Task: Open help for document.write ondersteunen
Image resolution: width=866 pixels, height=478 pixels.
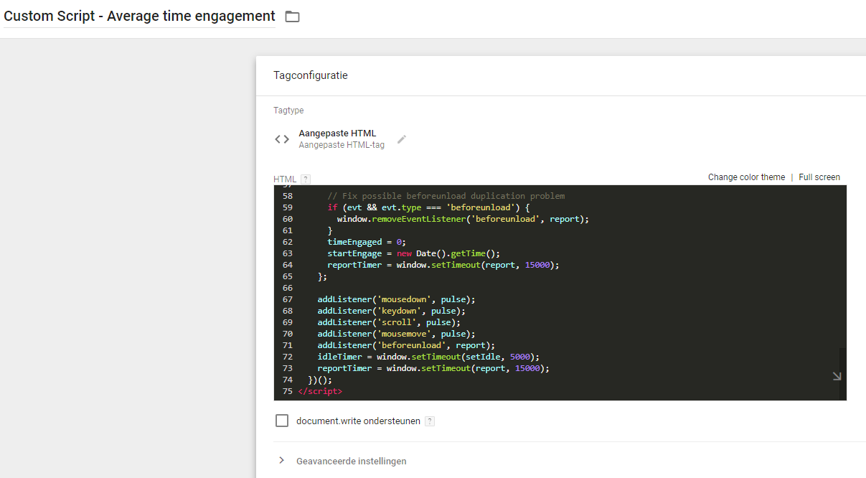Action: coord(430,421)
